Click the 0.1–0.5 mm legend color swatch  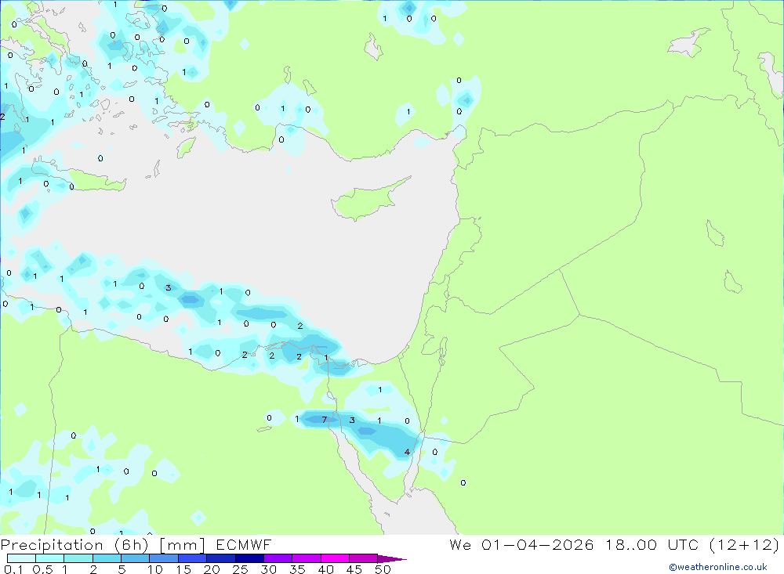21,558
